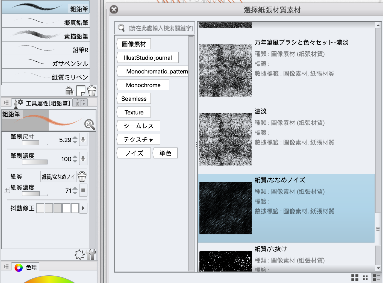Image resolution: width=383 pixels, height=283 pixels.
Task: Click the material search keyword field
Action: 155,28
